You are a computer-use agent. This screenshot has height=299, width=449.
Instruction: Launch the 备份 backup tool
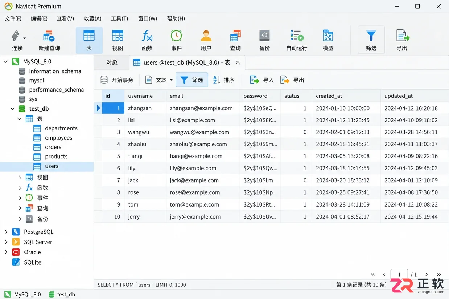point(264,41)
